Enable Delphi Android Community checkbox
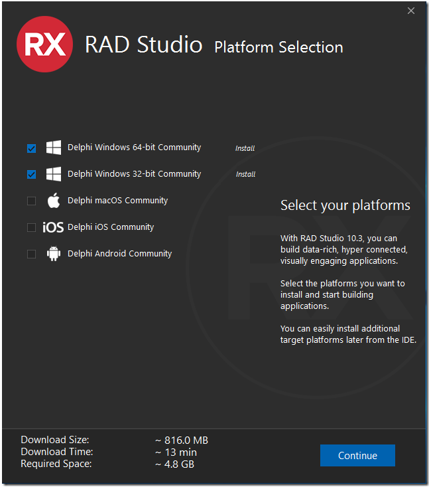 pos(31,254)
